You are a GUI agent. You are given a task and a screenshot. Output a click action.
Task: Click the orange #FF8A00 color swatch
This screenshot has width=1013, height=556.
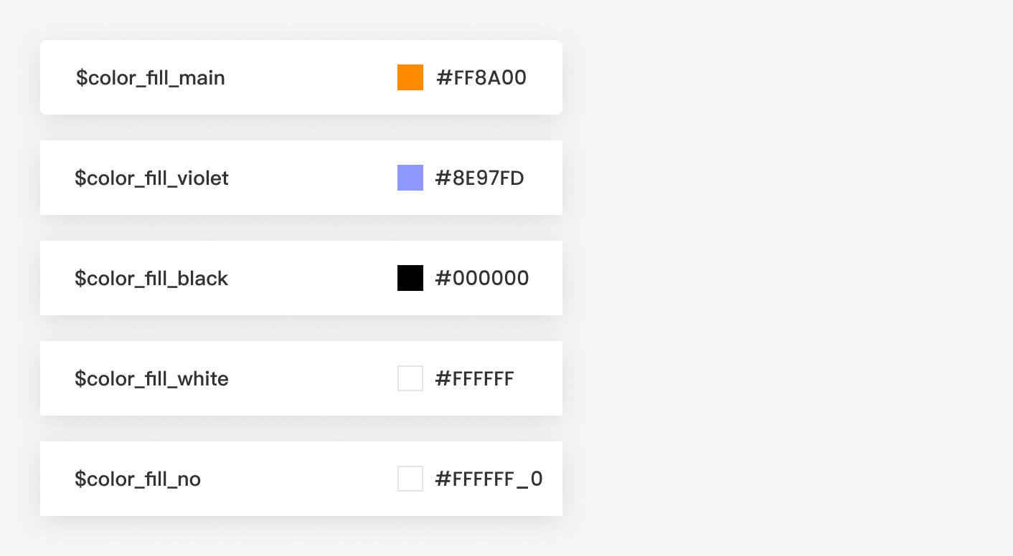[410, 77]
